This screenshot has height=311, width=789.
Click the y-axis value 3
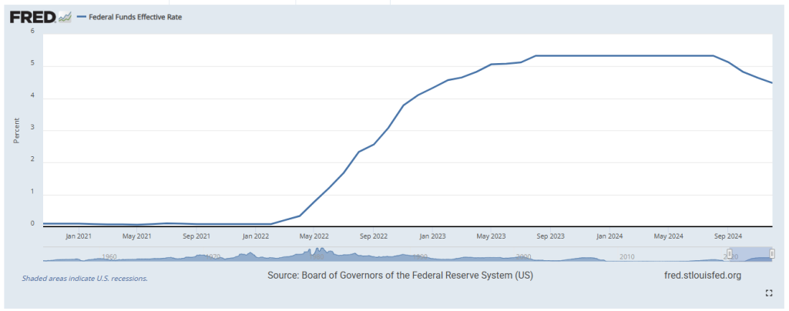[32, 128]
